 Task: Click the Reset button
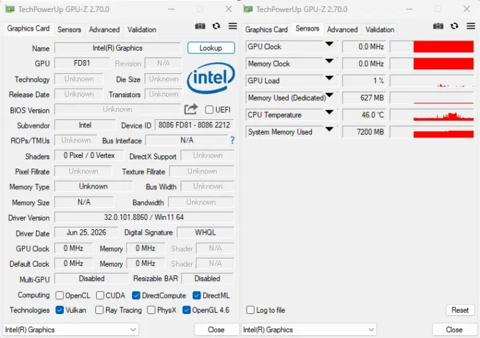(460, 310)
